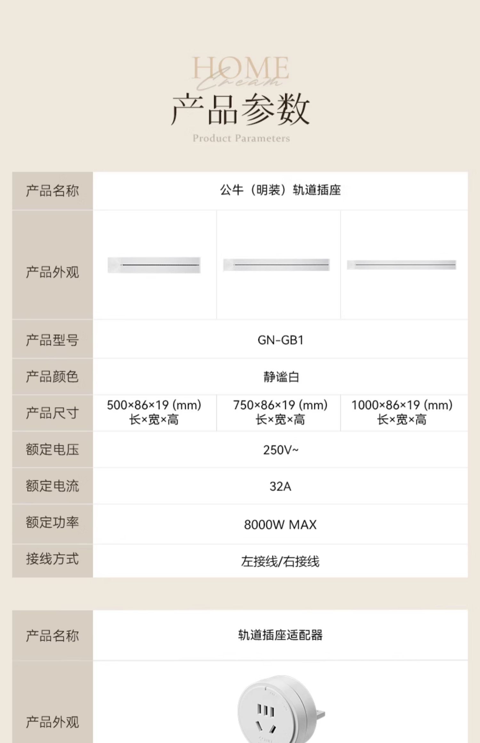
Task: Click the 接线方式 row label
Action: (x=52, y=559)
